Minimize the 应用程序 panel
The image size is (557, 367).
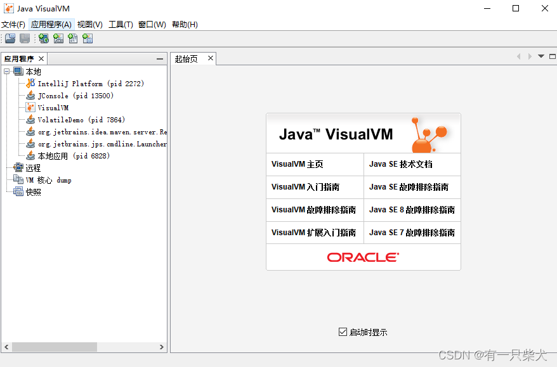click(160, 59)
